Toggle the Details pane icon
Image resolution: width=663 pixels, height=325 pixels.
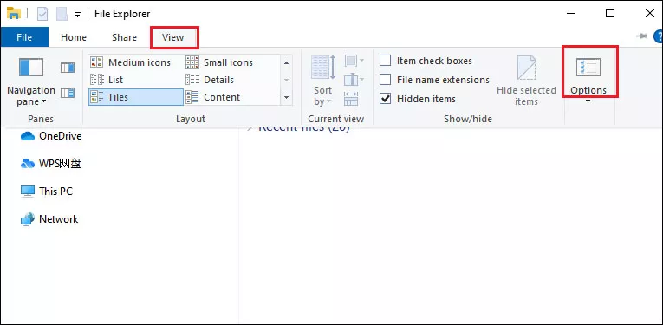[68, 93]
